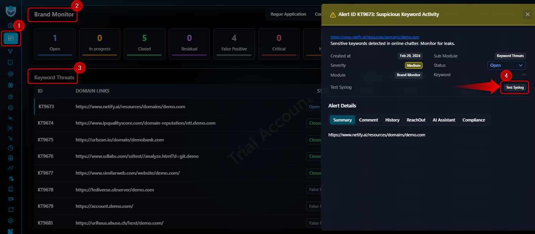
Task: Open the urlscan.io demobank.com link
Action: 119,140
